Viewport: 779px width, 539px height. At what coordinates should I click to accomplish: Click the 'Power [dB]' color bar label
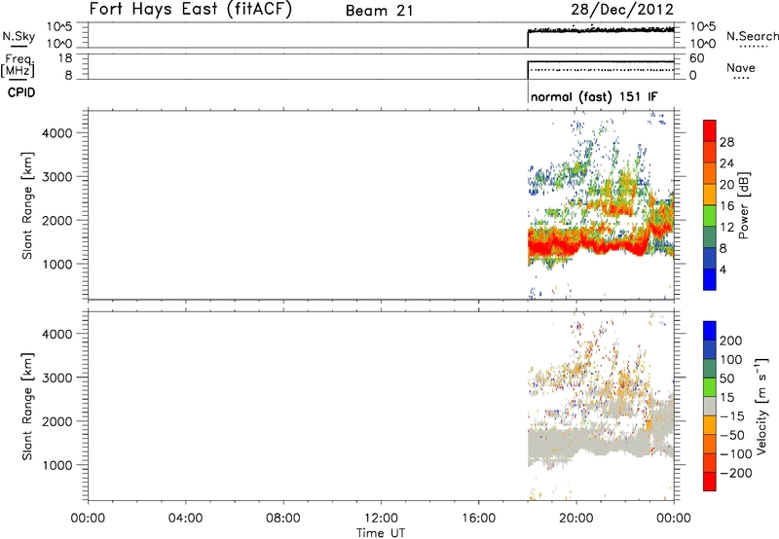point(743,205)
